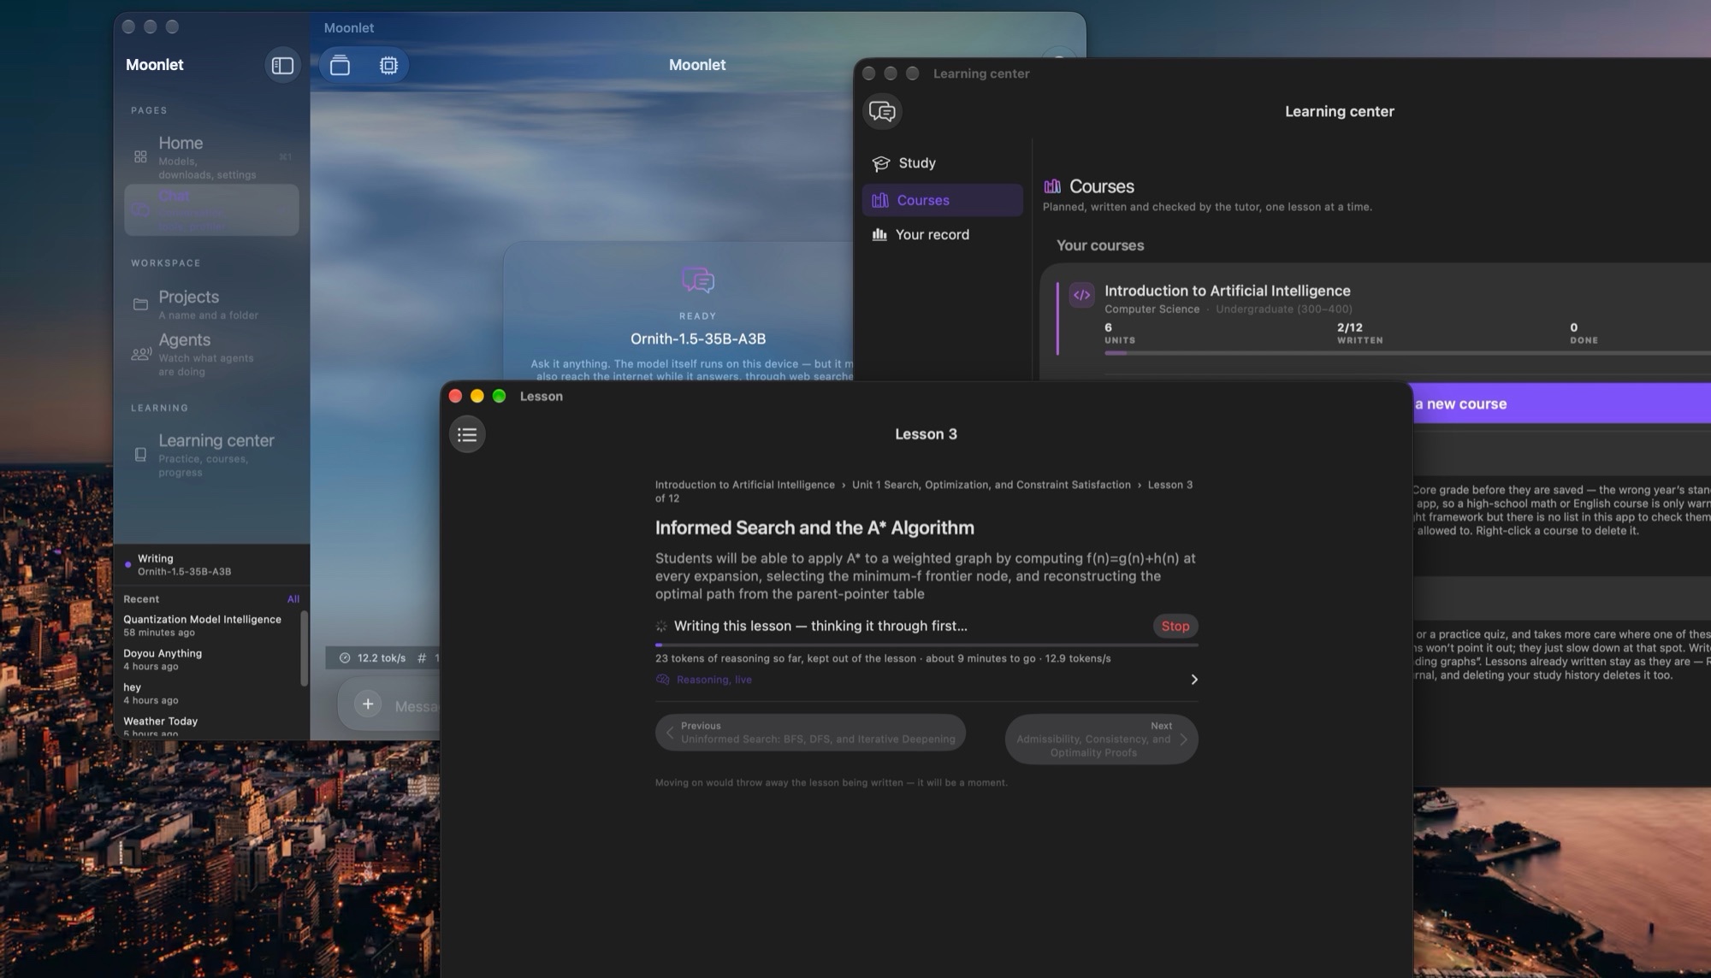Open Home page in Moonlet sidebar

[211, 156]
